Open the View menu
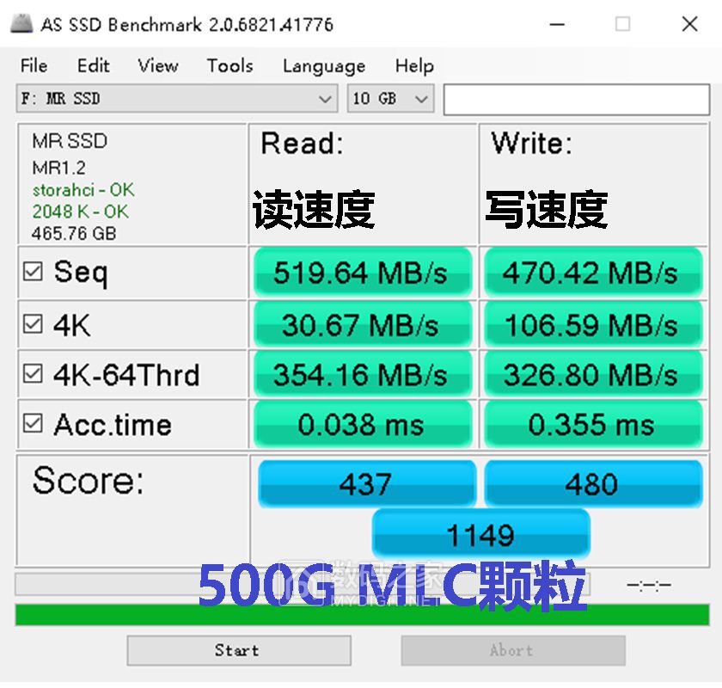 coord(157,66)
